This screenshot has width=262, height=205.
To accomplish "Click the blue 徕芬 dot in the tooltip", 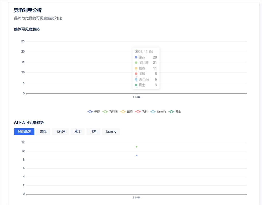I will click(136, 57).
